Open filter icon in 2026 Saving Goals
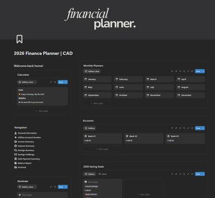 click(x=172, y=174)
